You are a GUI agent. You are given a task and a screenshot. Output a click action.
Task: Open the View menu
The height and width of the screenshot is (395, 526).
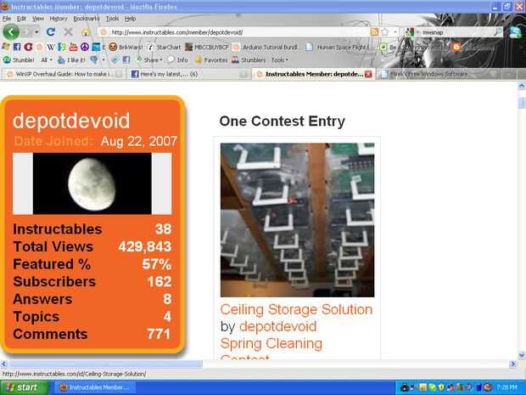[x=38, y=19]
